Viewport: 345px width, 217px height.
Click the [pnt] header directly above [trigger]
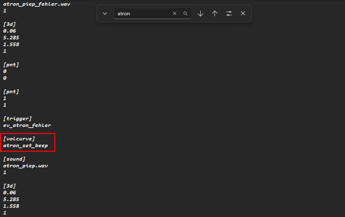point(11,91)
